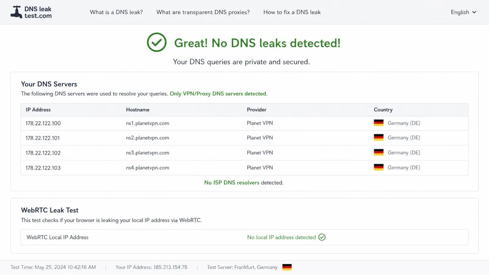Image resolution: width=489 pixels, height=275 pixels.
Task: Click the "Country" column header
Action: (383, 110)
